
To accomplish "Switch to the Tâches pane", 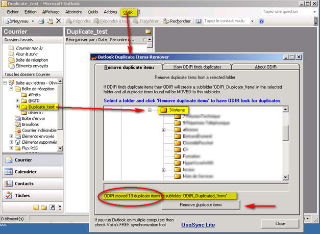I will [33, 195].
